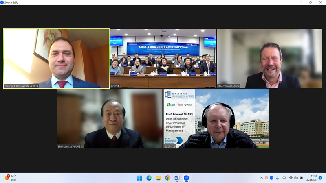Screen dimensions: 326x183
Task: Select the ECUST conference room video
Action: [163, 58]
